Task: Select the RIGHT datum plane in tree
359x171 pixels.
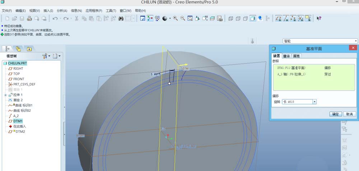Action: (x=18, y=69)
